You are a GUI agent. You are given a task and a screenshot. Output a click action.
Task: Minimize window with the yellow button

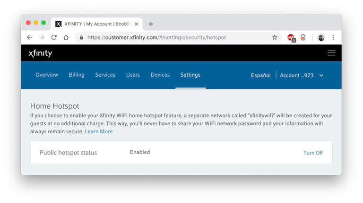36,23
